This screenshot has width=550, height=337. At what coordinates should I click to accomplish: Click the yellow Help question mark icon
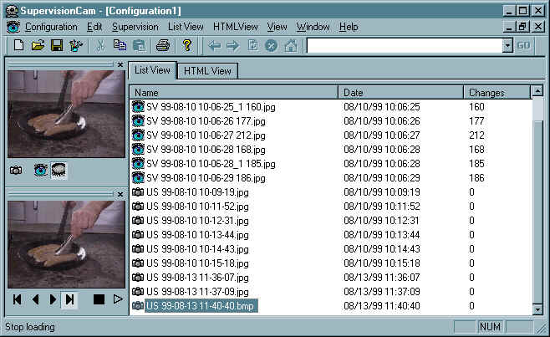point(187,45)
